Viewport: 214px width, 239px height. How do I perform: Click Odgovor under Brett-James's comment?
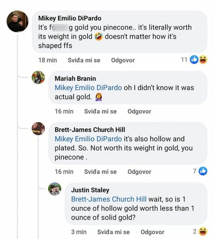(x=139, y=172)
